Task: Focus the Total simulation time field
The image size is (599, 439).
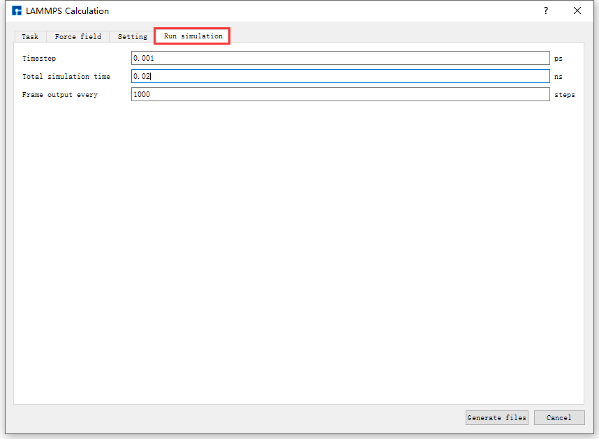Action: click(x=340, y=77)
